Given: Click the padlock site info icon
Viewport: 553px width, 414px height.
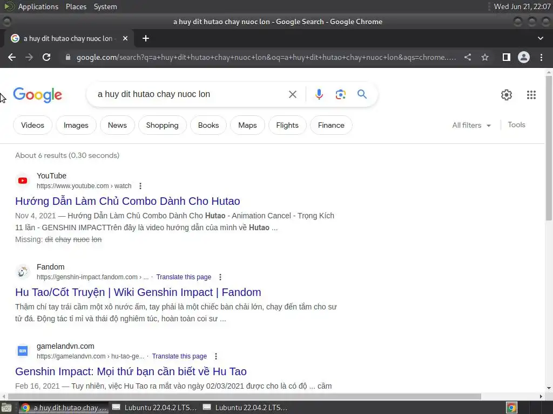Looking at the screenshot, I should 68,57.
